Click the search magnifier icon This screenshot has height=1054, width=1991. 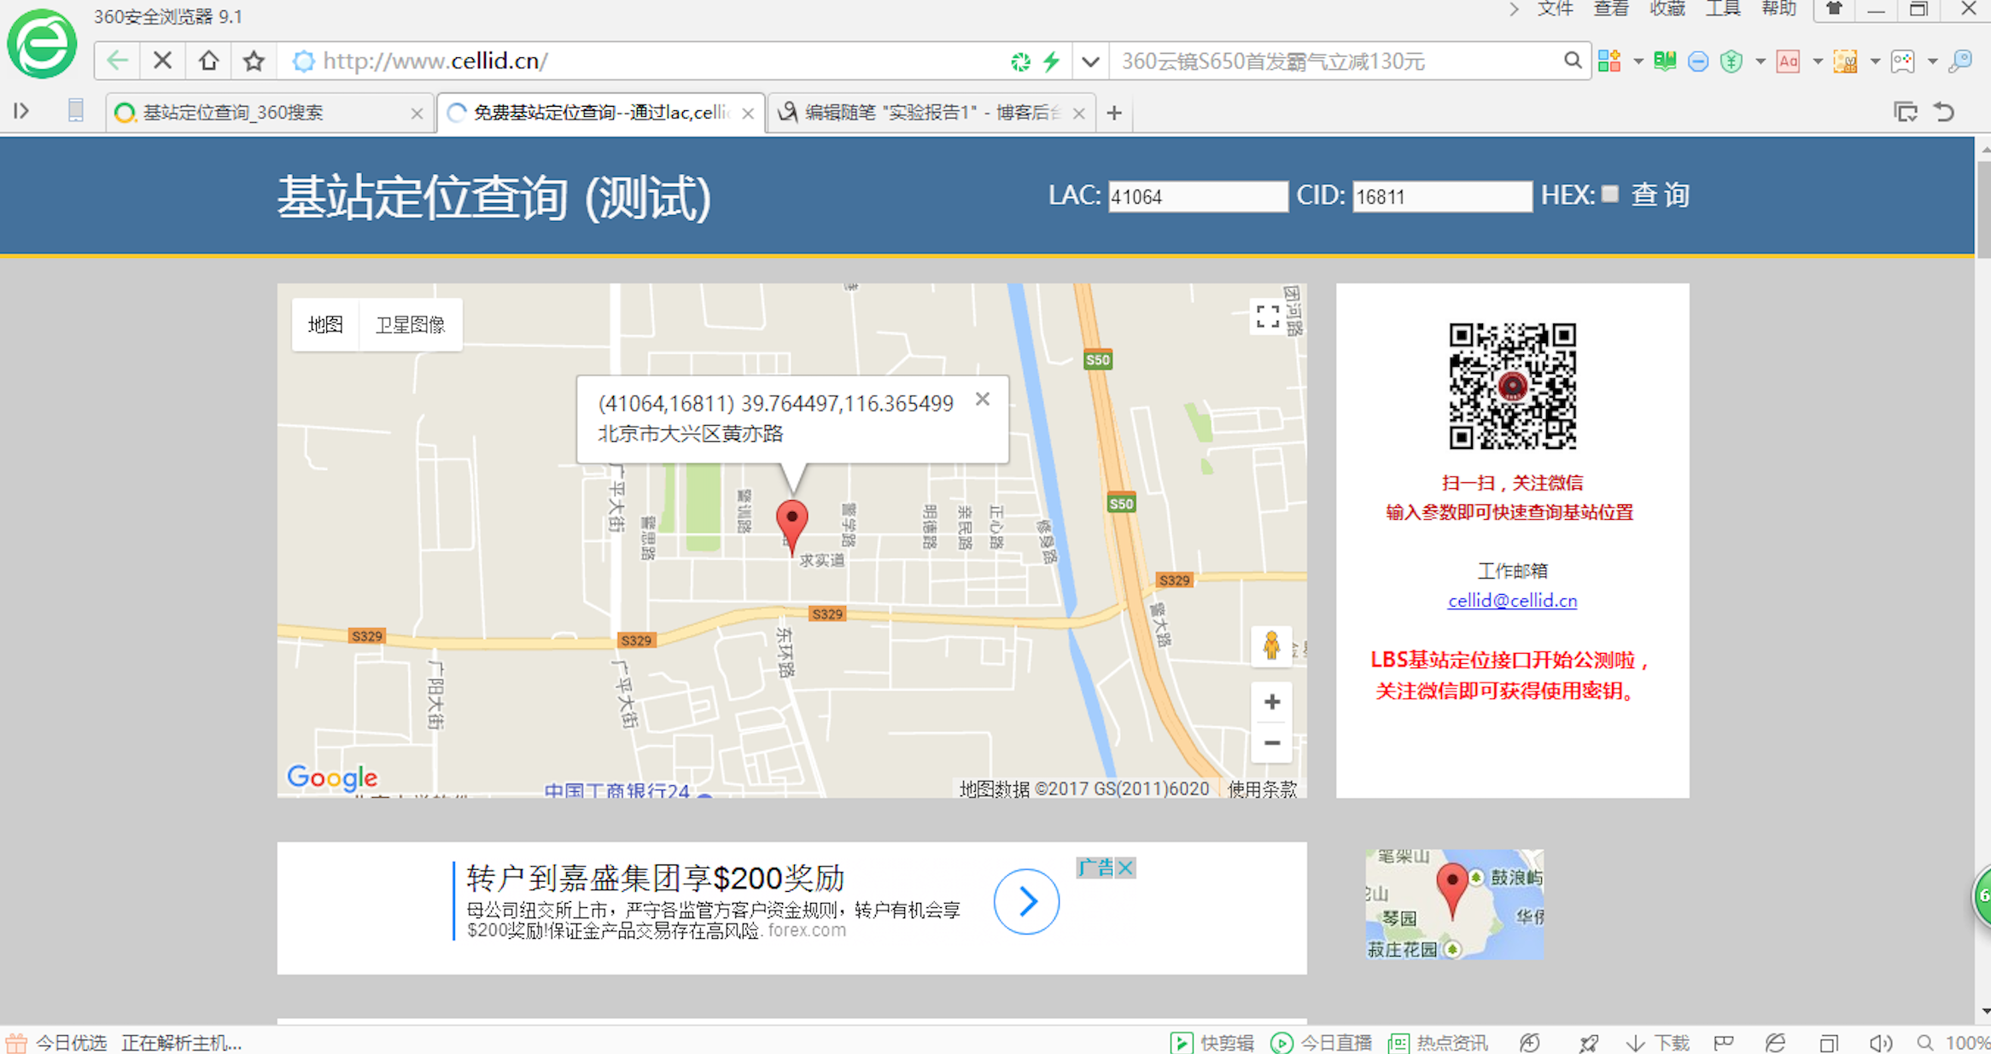pyautogui.click(x=1572, y=61)
